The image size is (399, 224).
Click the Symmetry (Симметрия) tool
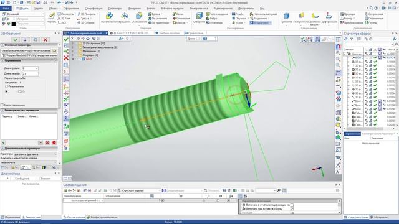point(181,18)
